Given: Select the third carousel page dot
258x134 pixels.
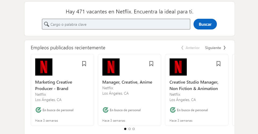Looking at the screenshot, I should 134,129.
